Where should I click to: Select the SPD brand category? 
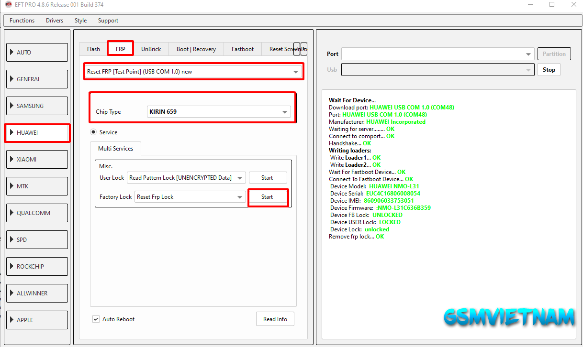37,239
